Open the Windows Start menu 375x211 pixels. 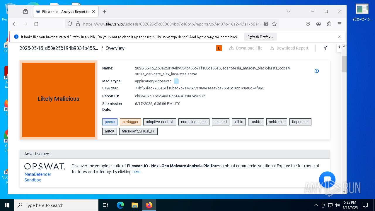coord(7,205)
